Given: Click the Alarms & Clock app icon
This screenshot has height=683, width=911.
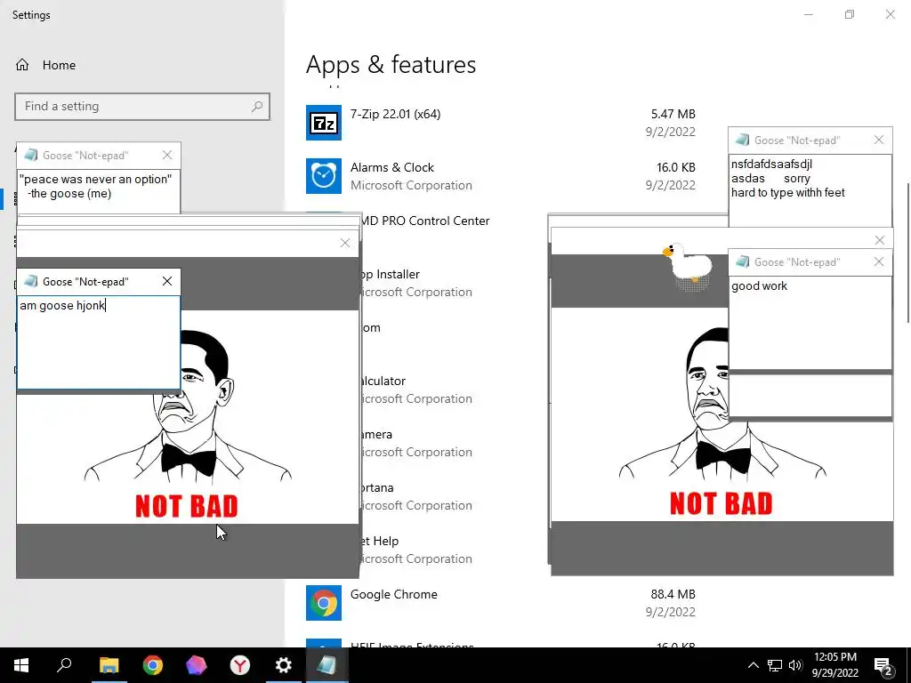Looking at the screenshot, I should [x=324, y=176].
